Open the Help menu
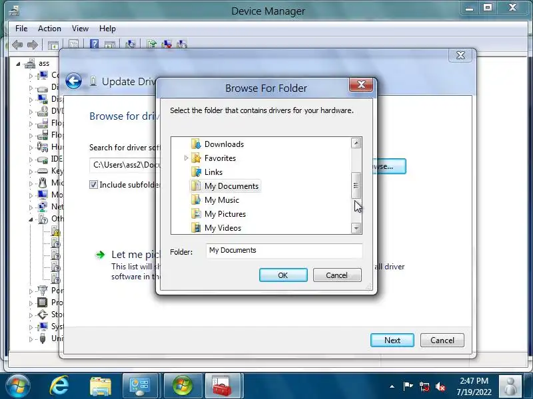This screenshot has width=533, height=399. click(107, 29)
